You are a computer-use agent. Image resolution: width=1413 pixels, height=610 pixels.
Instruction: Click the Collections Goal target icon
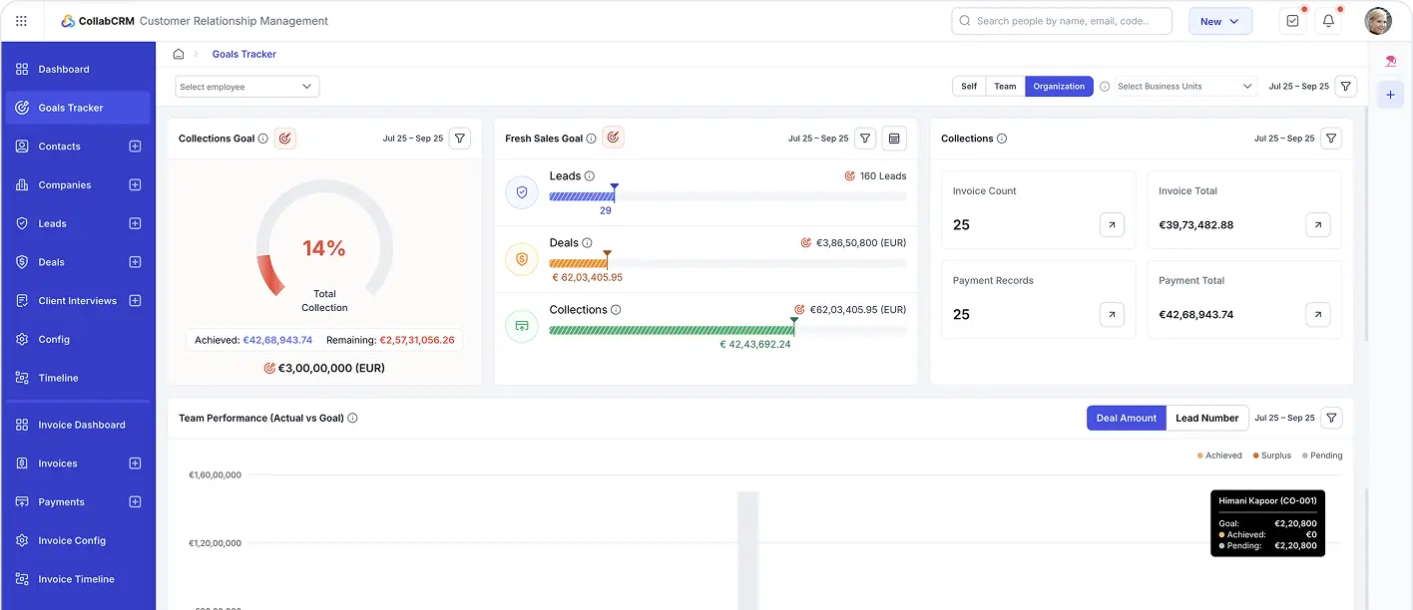click(x=285, y=139)
